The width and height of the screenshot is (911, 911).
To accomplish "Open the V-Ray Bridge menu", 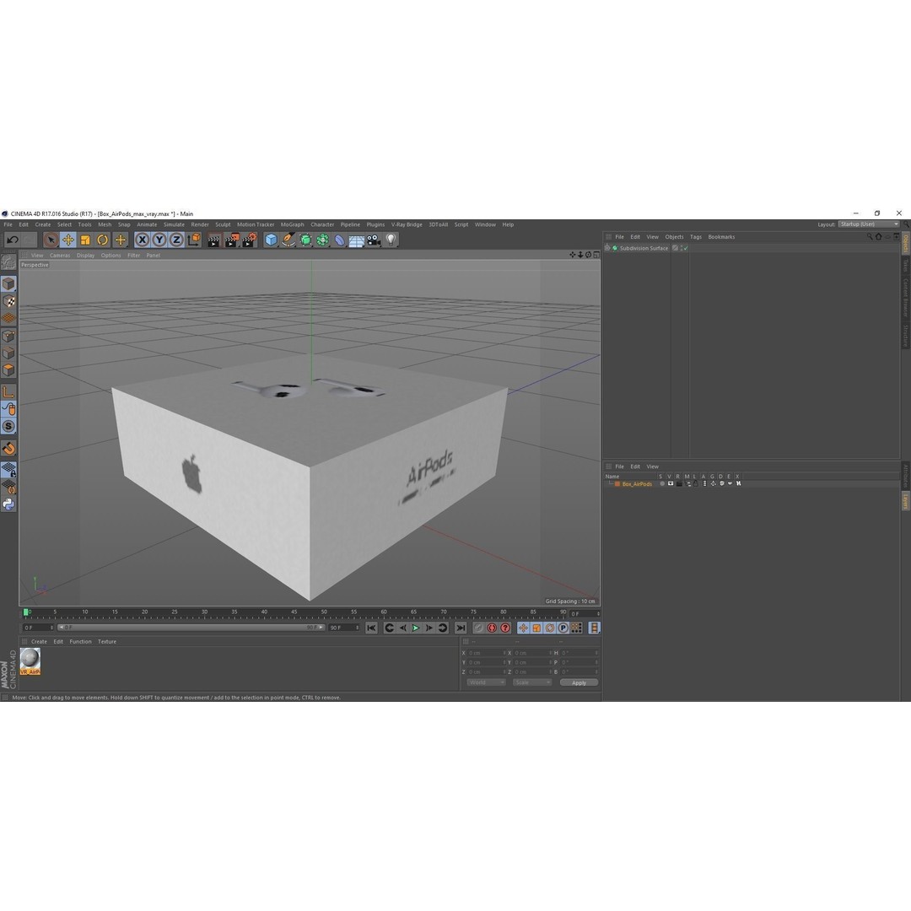I will coord(407,225).
